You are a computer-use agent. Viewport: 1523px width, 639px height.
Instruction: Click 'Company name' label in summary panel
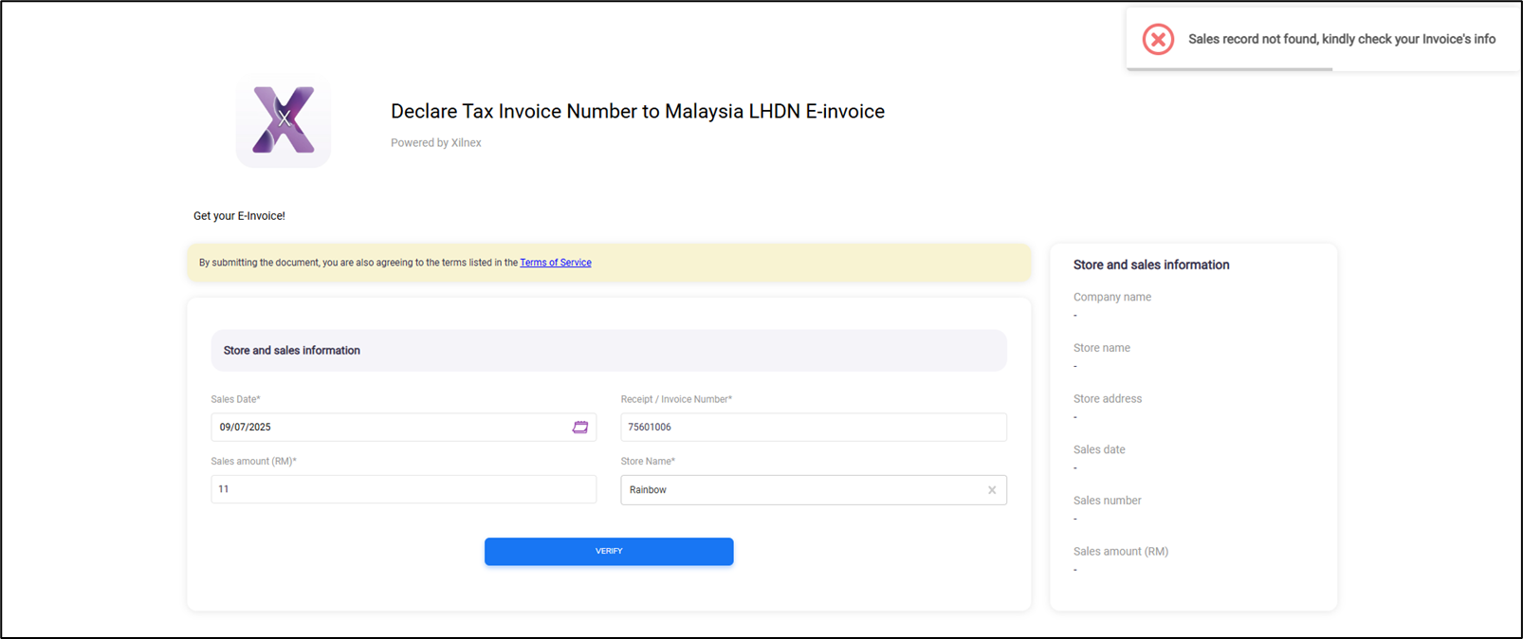pos(1111,298)
